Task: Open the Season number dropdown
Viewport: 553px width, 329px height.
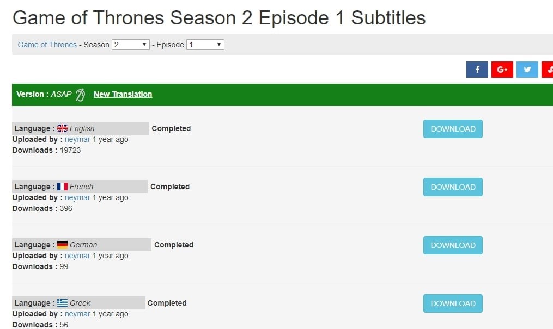Action: [131, 45]
